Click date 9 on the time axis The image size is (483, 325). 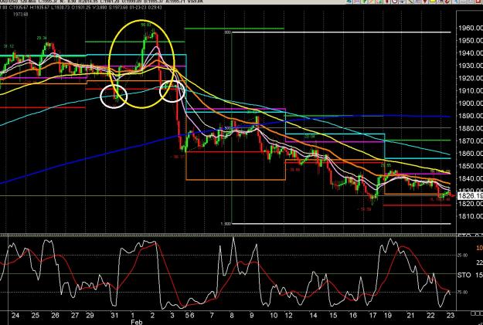click(x=252, y=315)
